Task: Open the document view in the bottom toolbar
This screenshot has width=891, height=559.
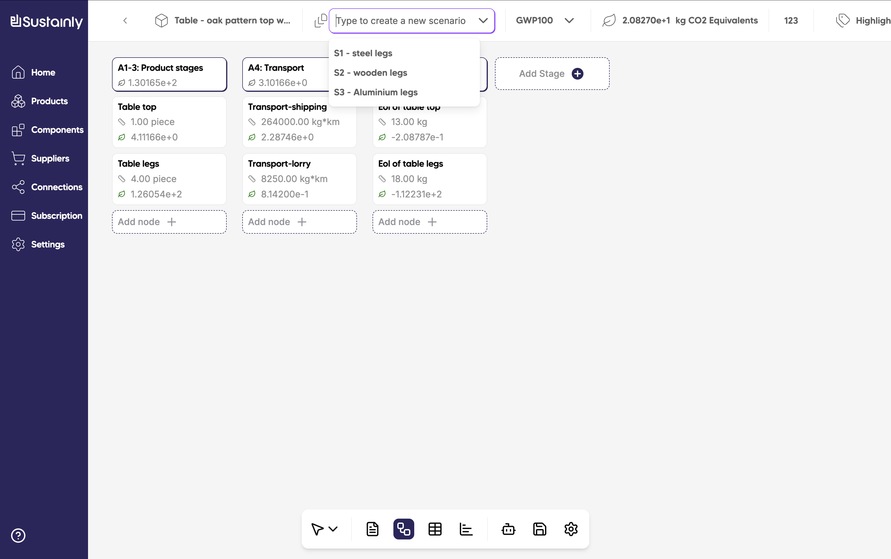Action: [x=372, y=529]
